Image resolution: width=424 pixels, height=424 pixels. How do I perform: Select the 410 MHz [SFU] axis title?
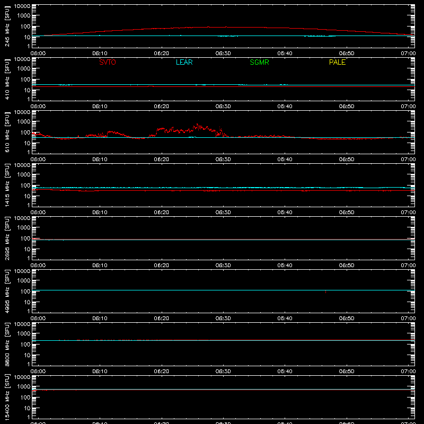(x=7, y=79)
